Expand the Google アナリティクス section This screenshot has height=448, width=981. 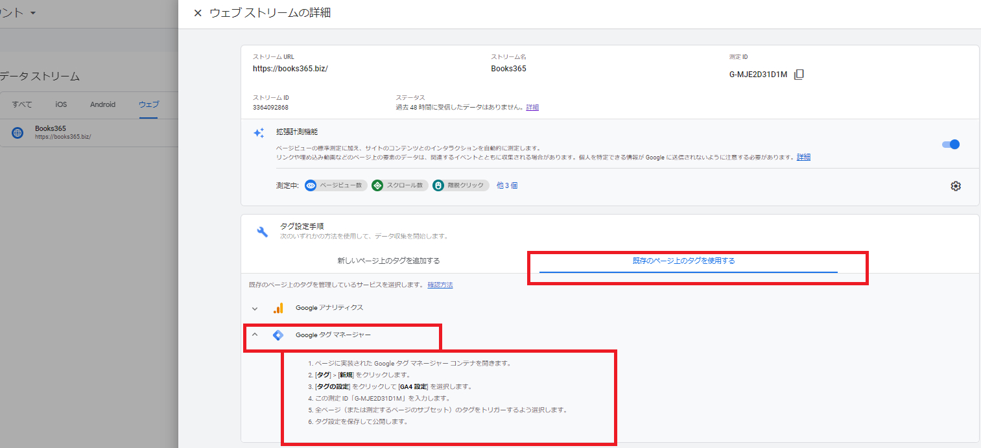tap(255, 309)
